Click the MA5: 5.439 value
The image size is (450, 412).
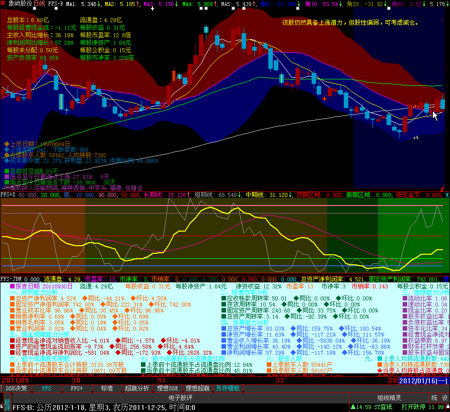click(x=239, y=4)
